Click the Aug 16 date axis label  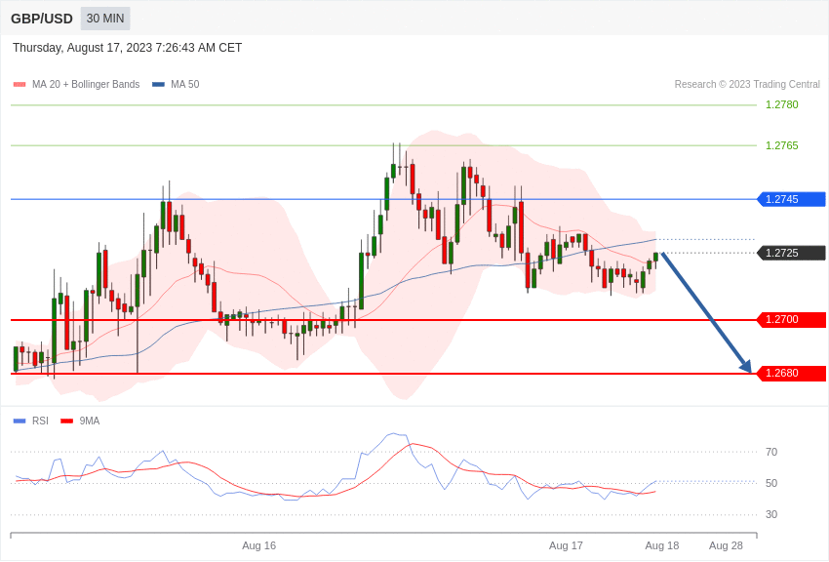(259, 545)
